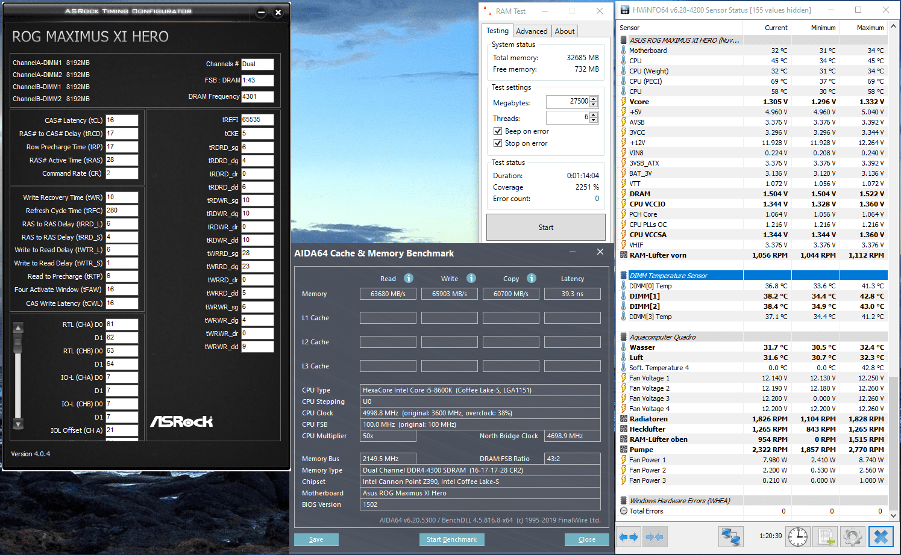Switch to the Advanced tab in RAM Test
This screenshot has width=901, height=555.
coord(532,31)
